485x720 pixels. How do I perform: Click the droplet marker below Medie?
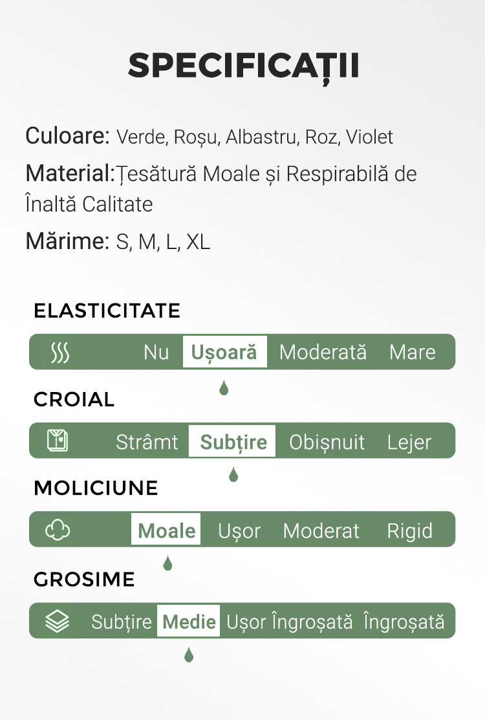189,654
